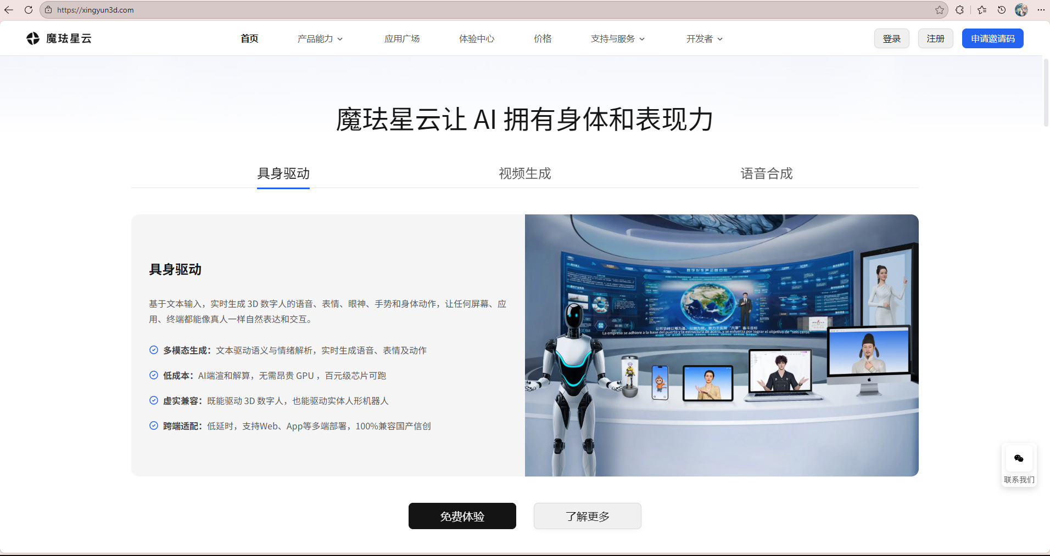Click the 免费体验 button
Image resolution: width=1050 pixels, height=556 pixels.
pos(462,516)
